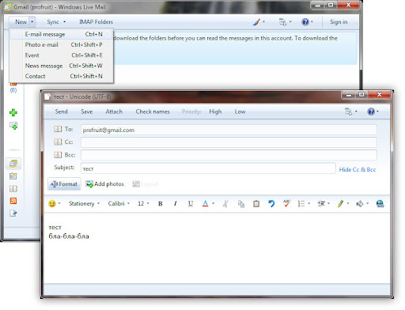This screenshot has height=310, width=405.
Task: Open the font size 12 dropdown
Action: tap(143, 203)
